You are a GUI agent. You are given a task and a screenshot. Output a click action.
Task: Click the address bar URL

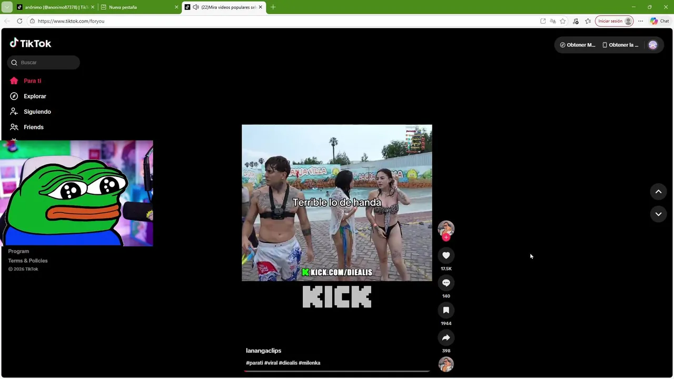(x=71, y=21)
